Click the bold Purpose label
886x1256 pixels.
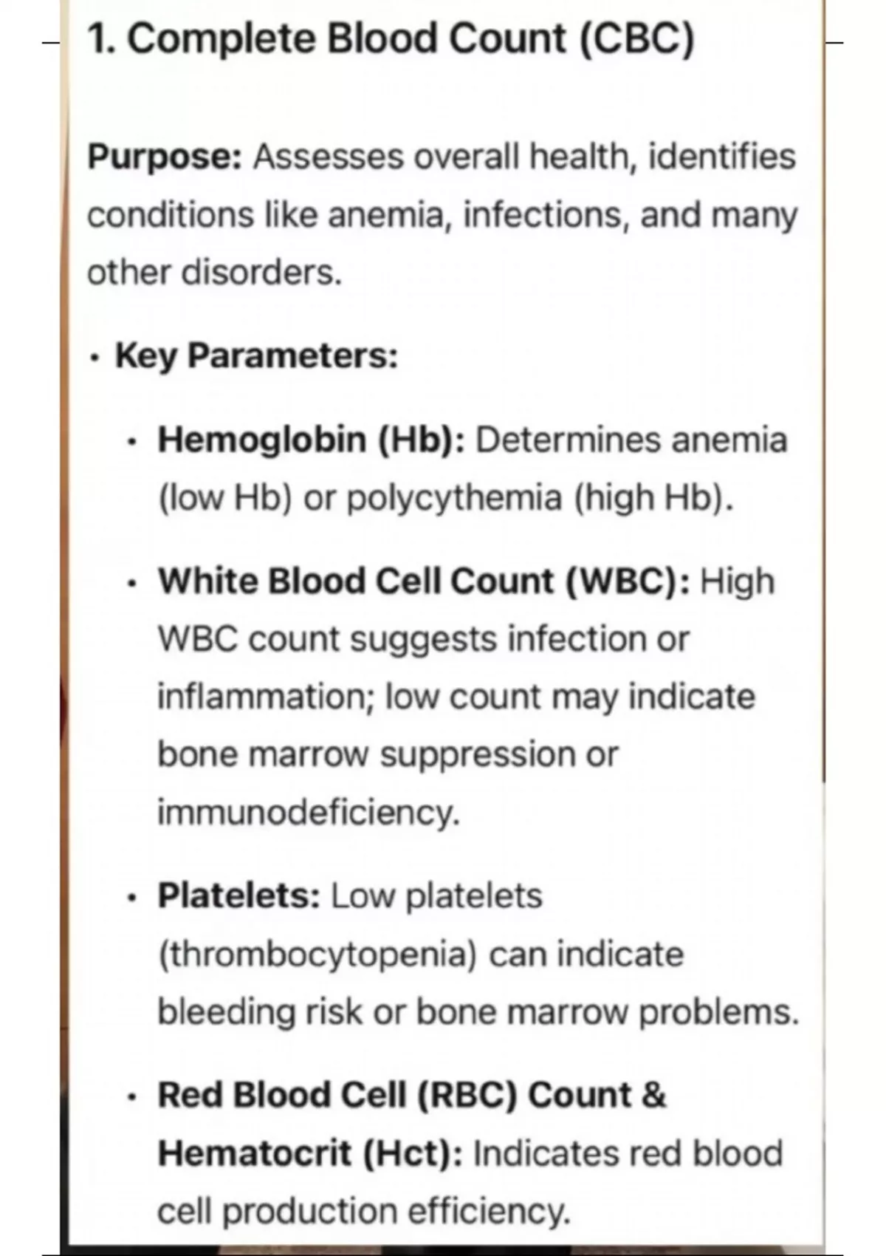[x=165, y=157]
